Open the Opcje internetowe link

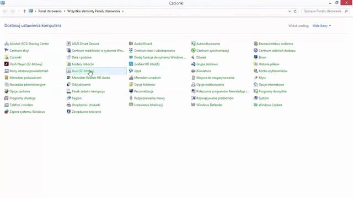click(x=271, y=85)
